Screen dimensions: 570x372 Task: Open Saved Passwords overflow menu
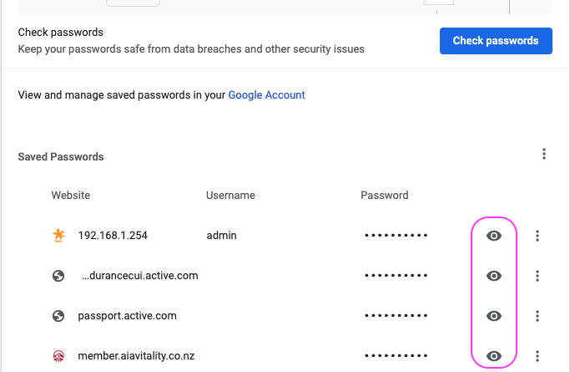point(544,154)
